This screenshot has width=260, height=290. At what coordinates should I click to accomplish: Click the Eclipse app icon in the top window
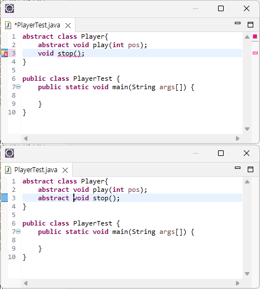[x=10, y=8]
